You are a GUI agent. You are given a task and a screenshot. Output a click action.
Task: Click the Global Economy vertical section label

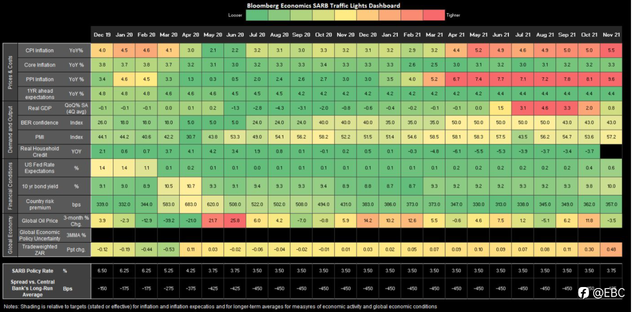pos(10,235)
